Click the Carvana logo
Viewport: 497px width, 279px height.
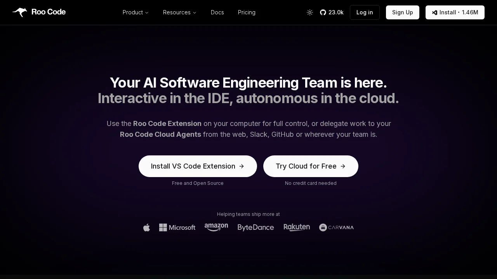point(336,227)
